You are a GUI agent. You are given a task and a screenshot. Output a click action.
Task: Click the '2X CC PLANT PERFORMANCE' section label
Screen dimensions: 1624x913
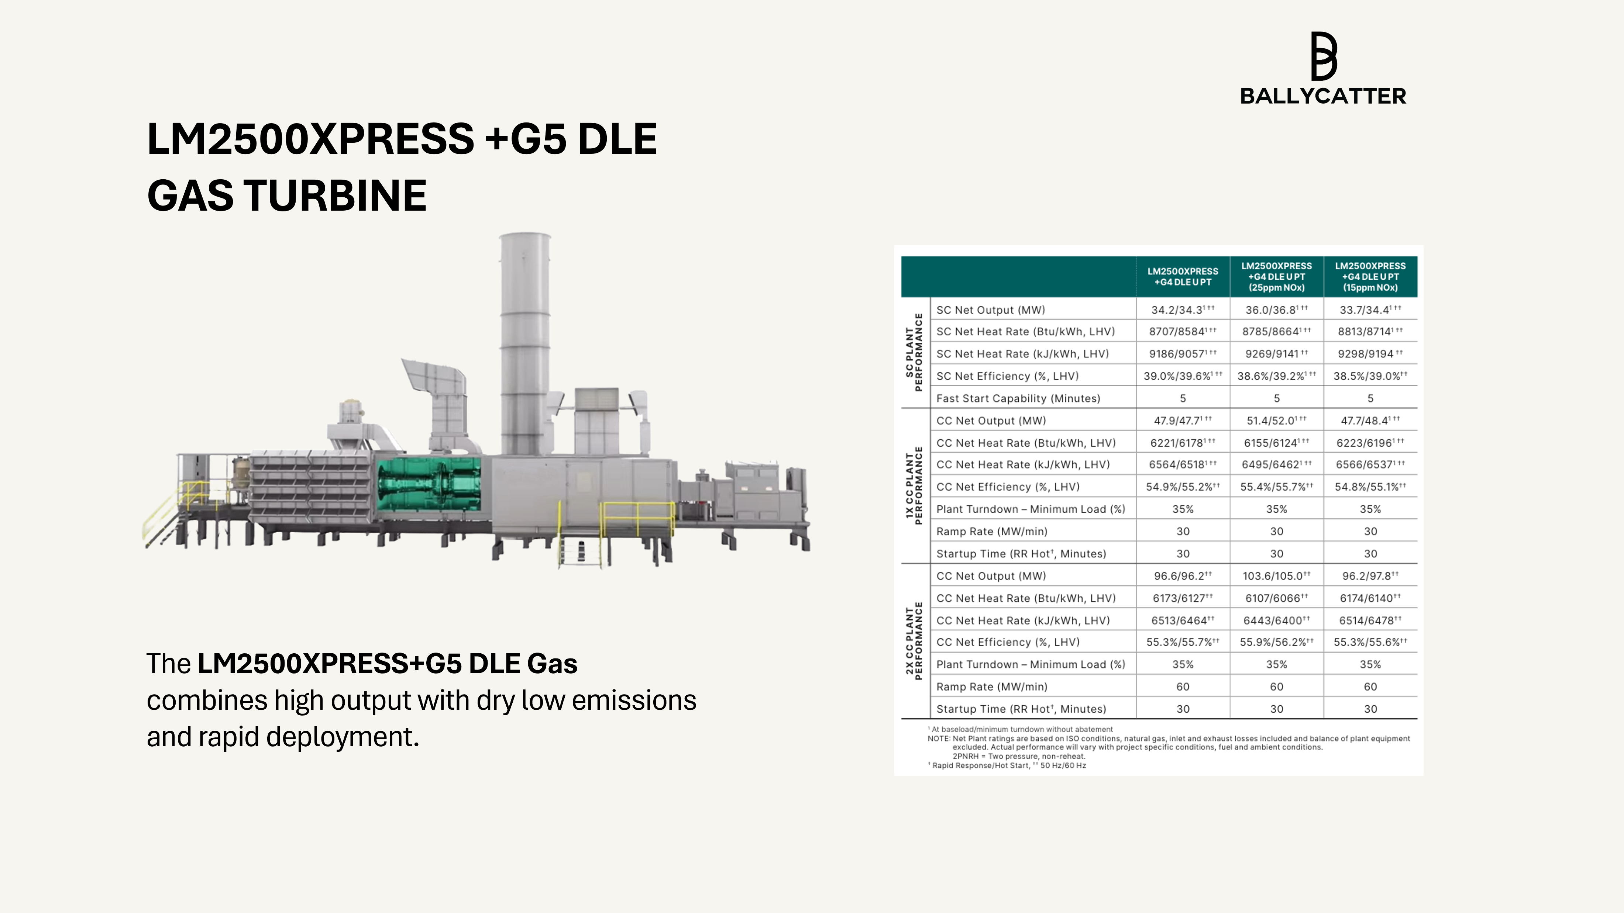[914, 641]
